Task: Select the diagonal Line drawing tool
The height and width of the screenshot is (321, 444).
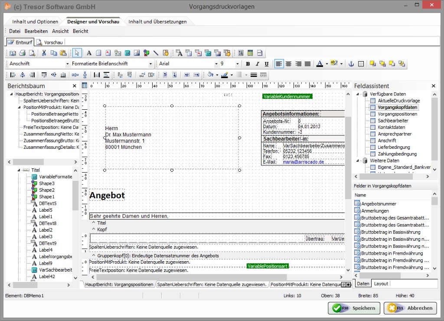Action: 156,53
